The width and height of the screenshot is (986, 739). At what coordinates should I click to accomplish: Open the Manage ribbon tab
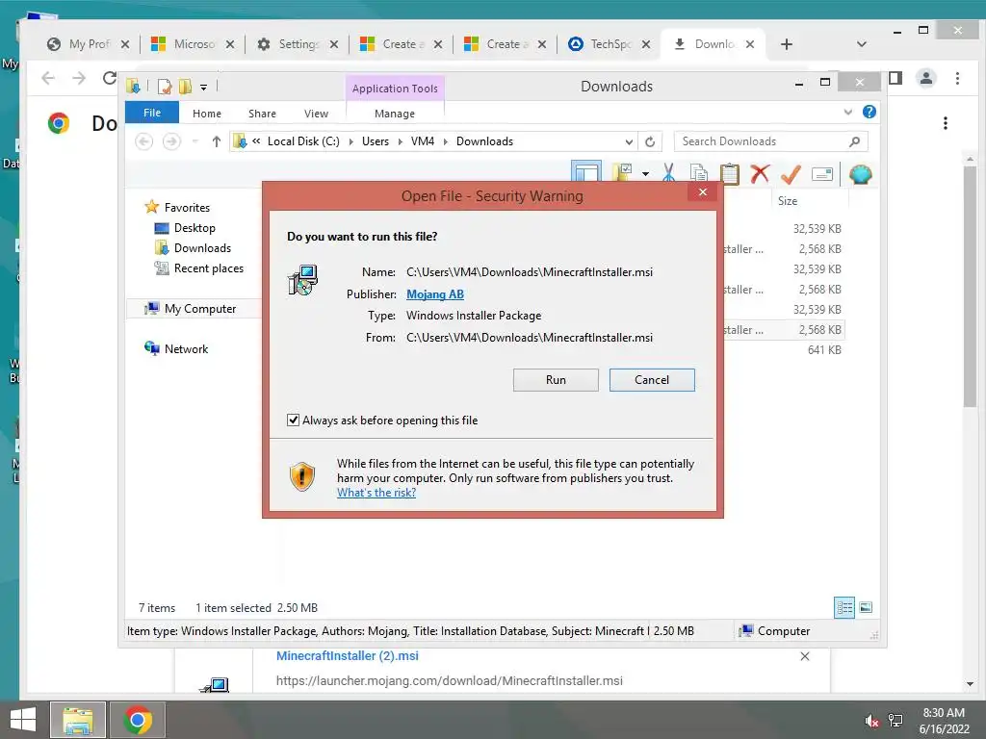pos(395,114)
